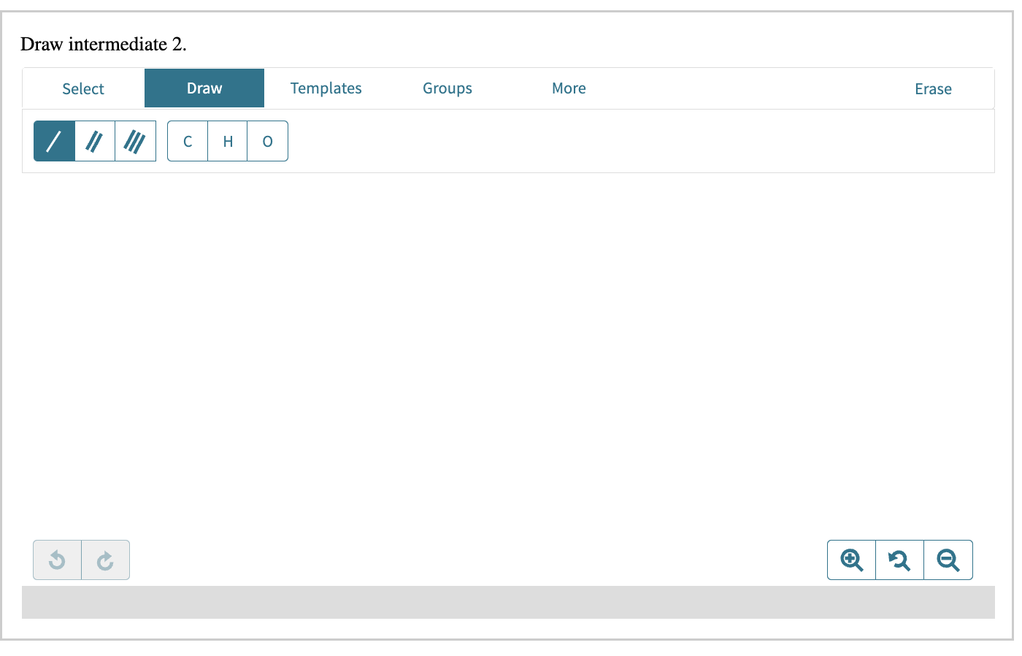Select the Carbon atom button
1022x656 pixels.
click(x=187, y=140)
